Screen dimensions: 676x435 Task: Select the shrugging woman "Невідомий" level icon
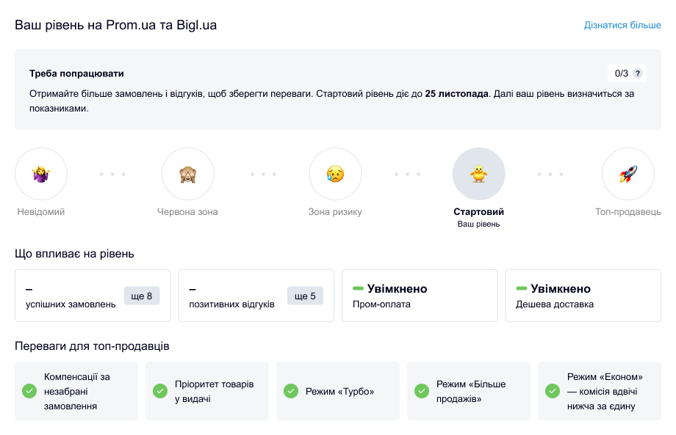pyautogui.click(x=41, y=174)
